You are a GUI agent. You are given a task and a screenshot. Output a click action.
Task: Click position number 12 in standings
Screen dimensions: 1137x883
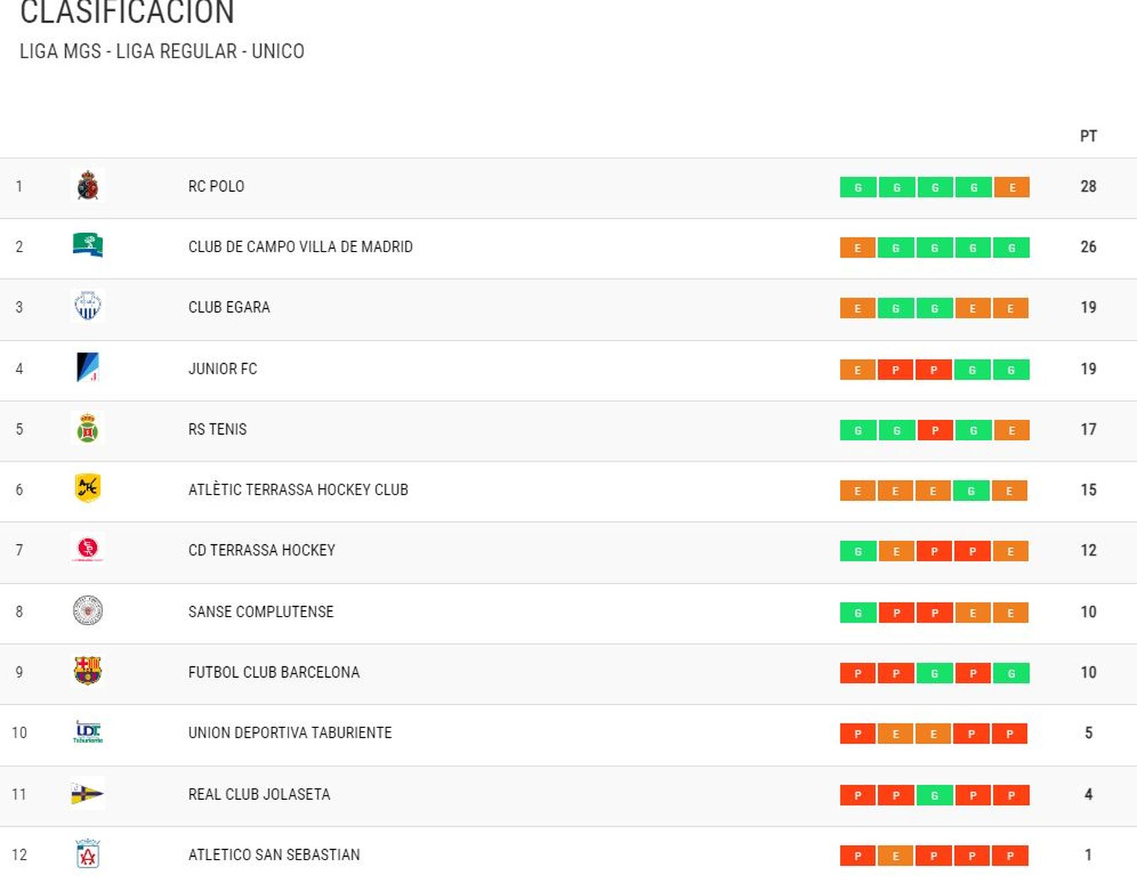tap(19, 855)
